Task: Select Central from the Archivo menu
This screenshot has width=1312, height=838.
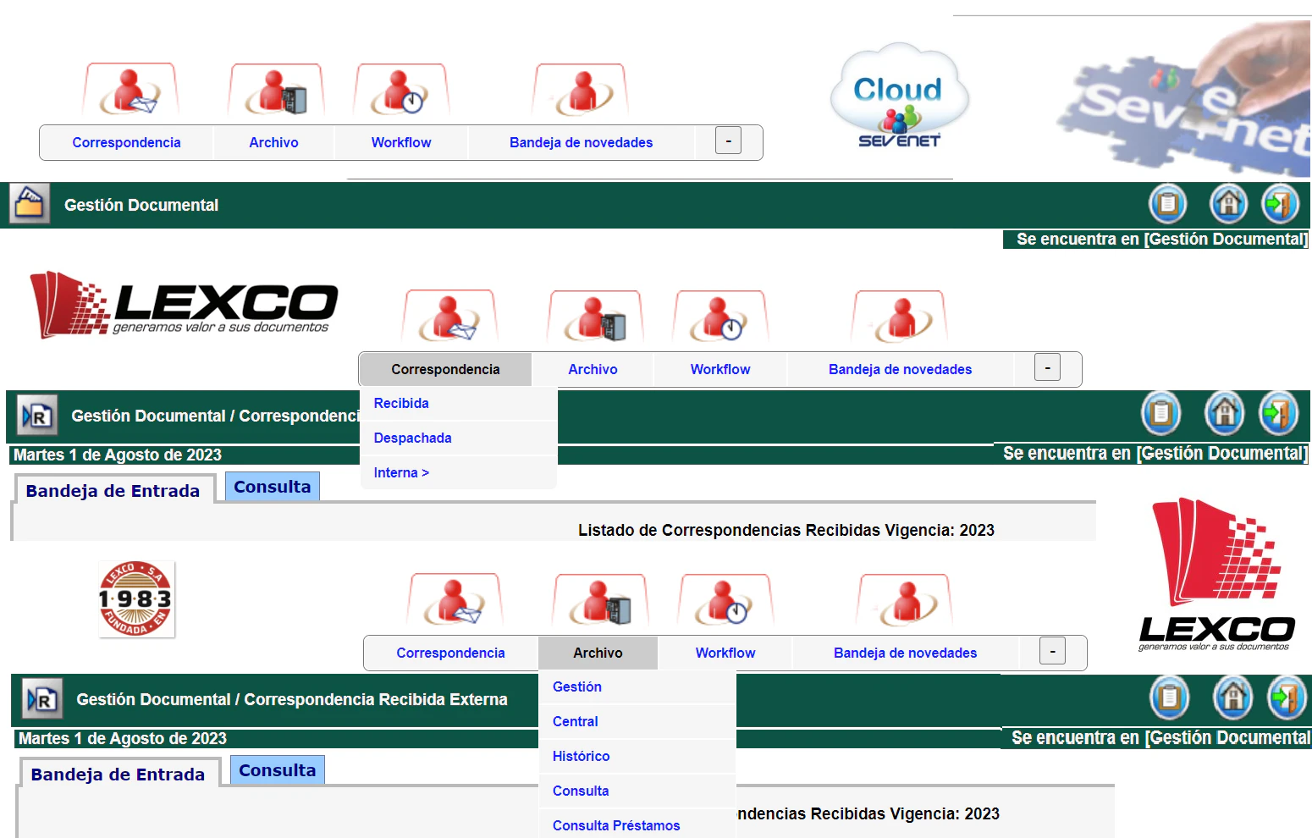Action: tap(575, 721)
